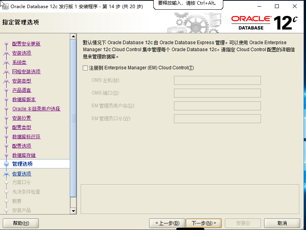Click the node icon beside 恢复选项
Viewport: 306px width, 230px height.
click(x=7, y=173)
